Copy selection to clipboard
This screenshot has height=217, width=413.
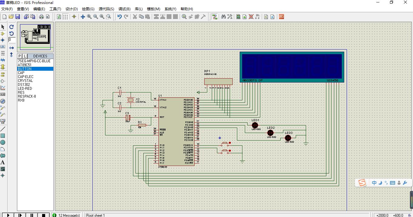coord(141,17)
